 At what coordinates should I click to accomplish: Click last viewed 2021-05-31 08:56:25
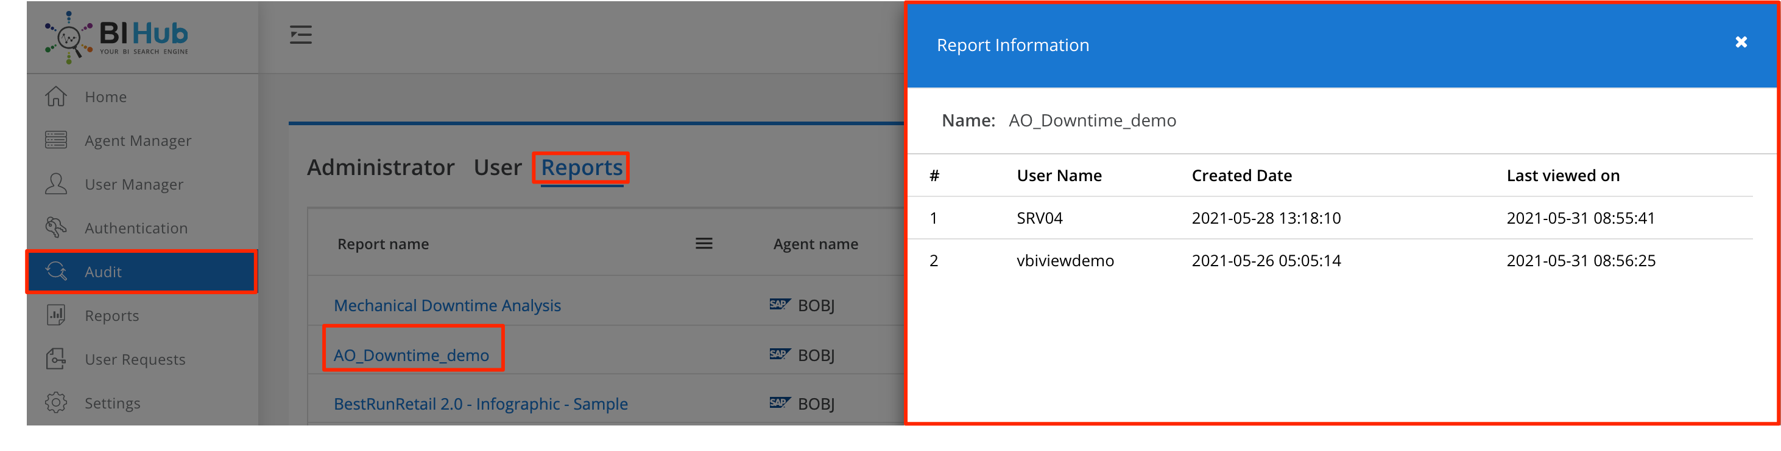pos(1581,261)
